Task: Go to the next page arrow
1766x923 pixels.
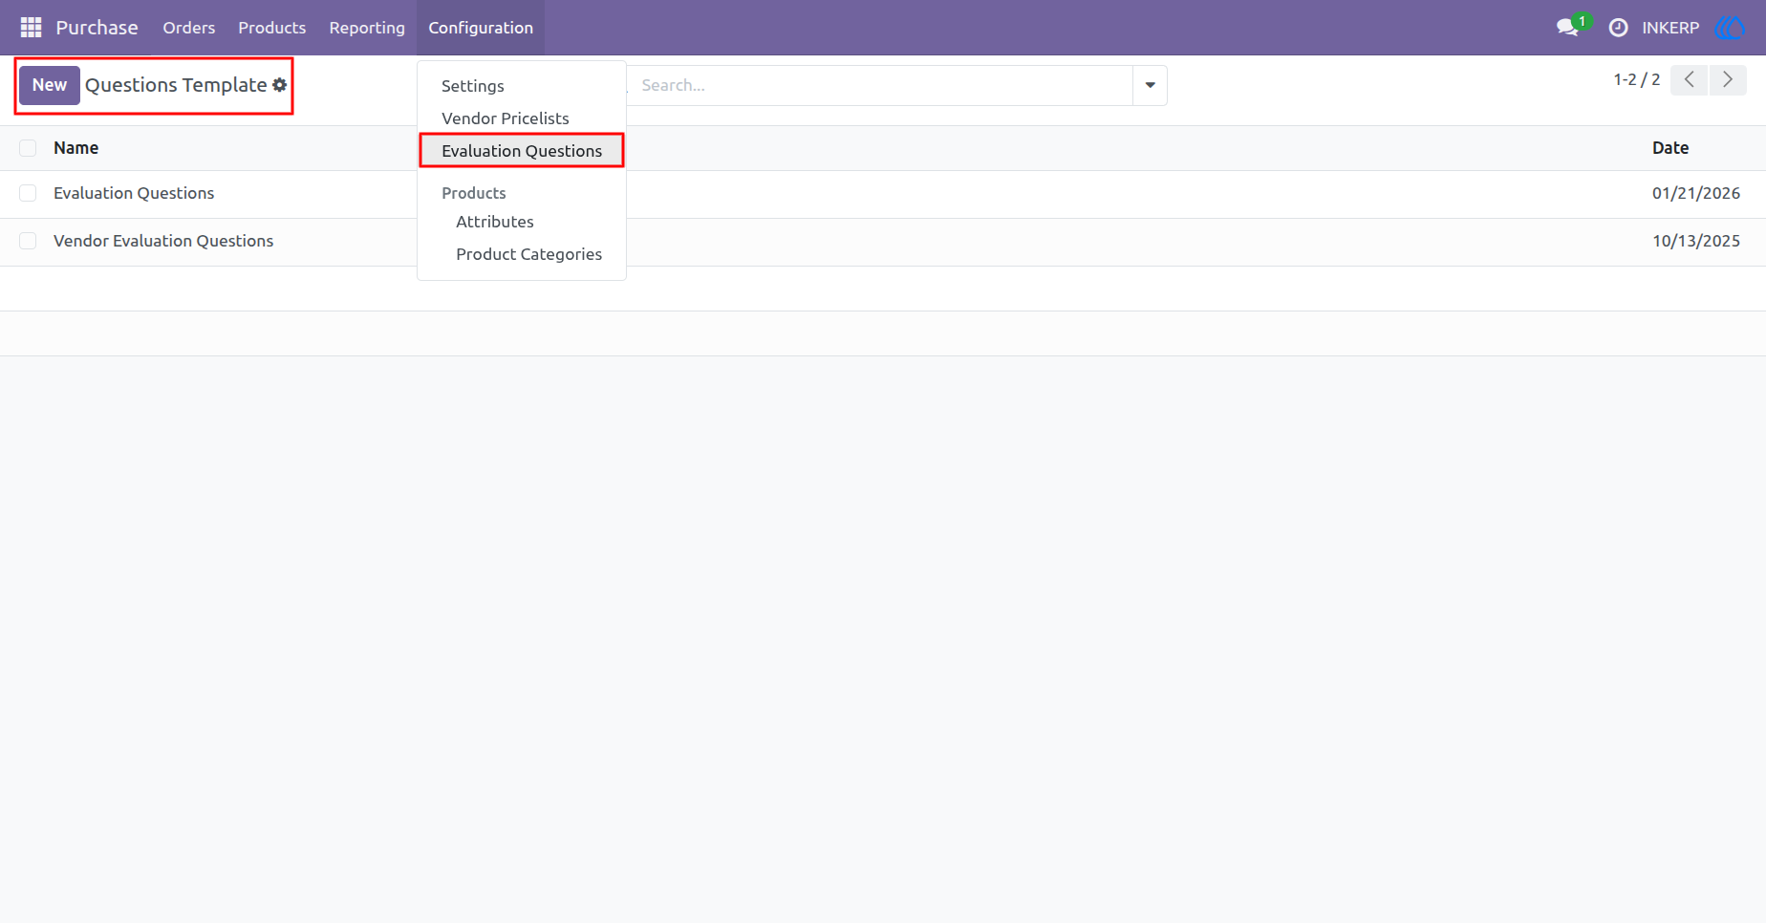Action: 1728,80
